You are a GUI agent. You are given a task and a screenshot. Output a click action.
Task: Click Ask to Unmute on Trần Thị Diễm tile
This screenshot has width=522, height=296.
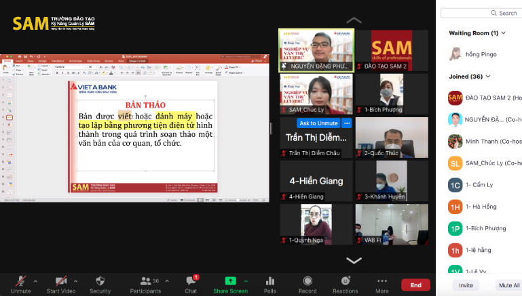[x=318, y=123]
